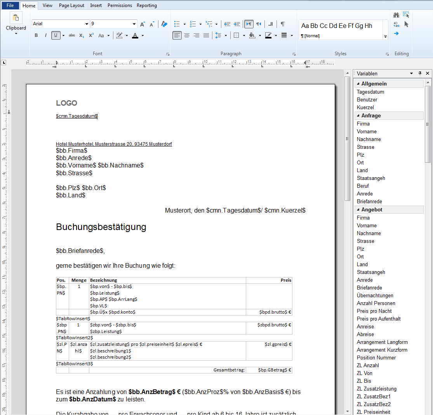
Task: Click the strikethrough icon
Action: pos(72,35)
